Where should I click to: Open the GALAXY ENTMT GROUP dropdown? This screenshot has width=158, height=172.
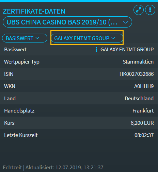click(x=87, y=38)
